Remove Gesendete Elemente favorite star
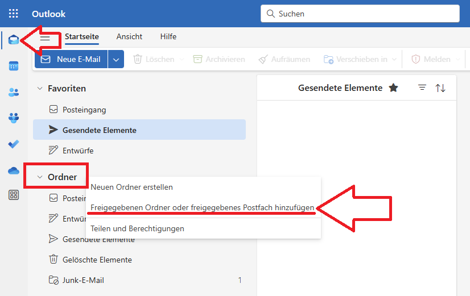The width and height of the screenshot is (470, 296). pos(393,87)
